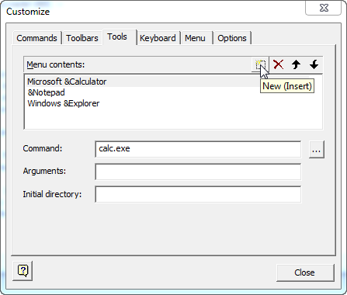Click the Arguments input field

point(198,172)
